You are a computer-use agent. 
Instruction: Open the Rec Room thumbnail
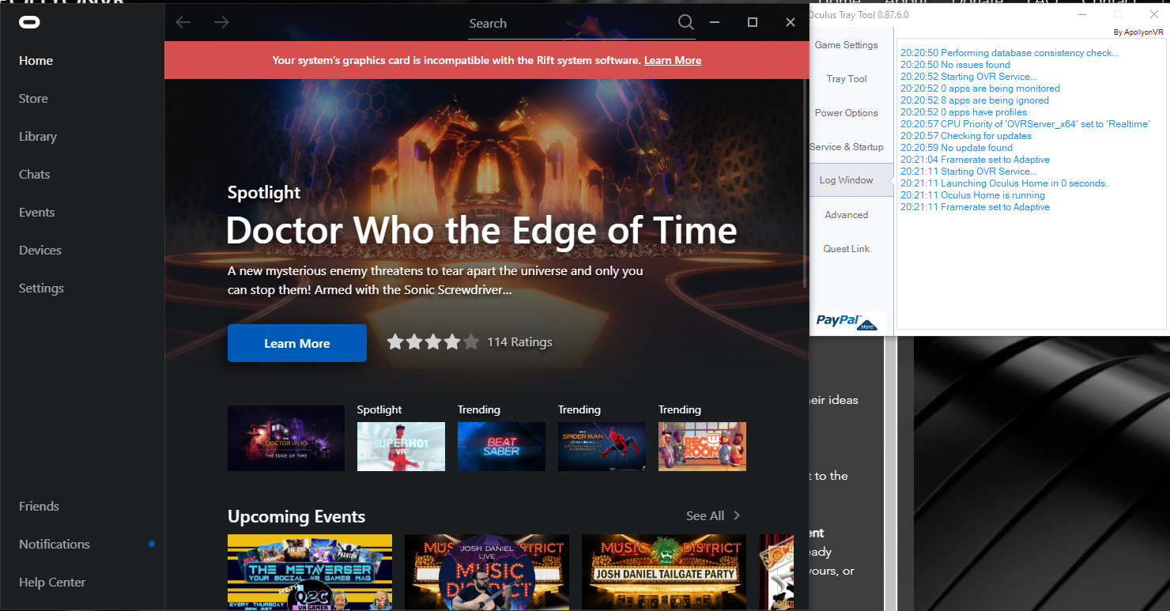click(702, 447)
